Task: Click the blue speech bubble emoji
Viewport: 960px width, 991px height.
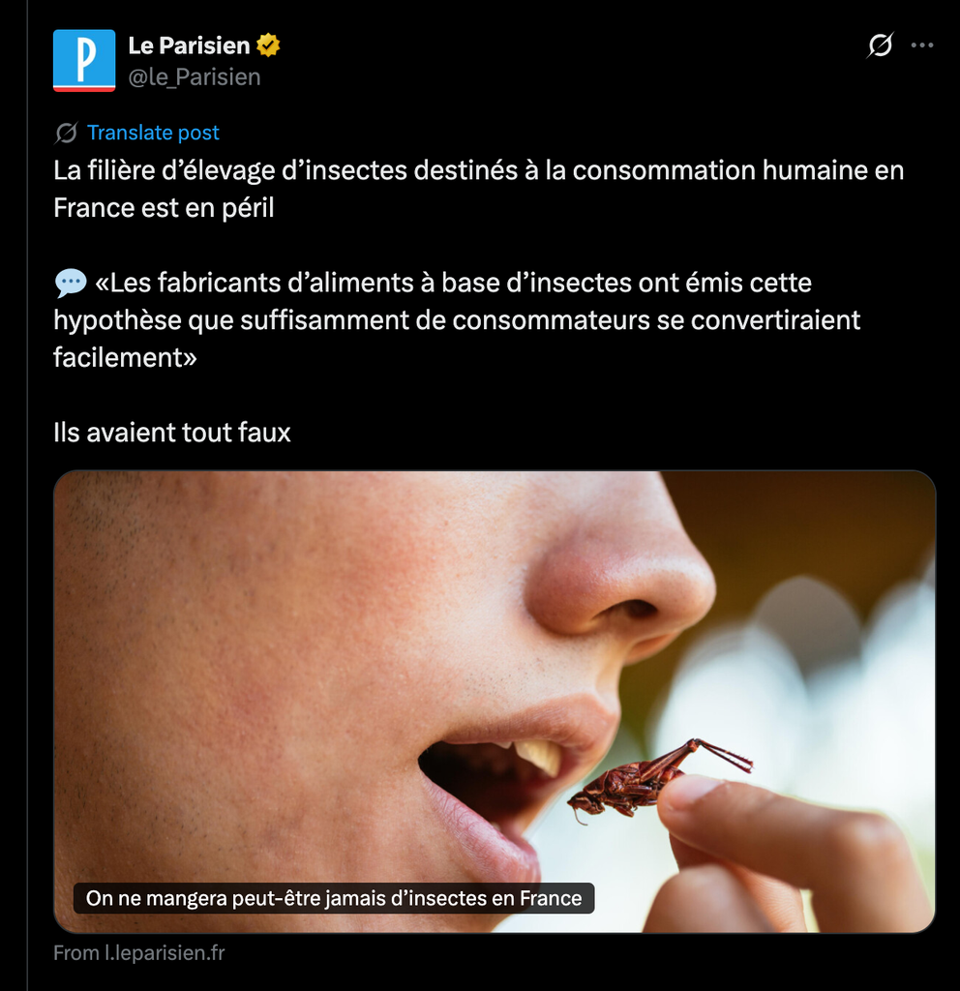Action: [70, 283]
